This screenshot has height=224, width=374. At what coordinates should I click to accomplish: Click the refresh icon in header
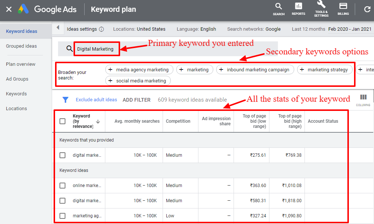[x=367, y=9]
